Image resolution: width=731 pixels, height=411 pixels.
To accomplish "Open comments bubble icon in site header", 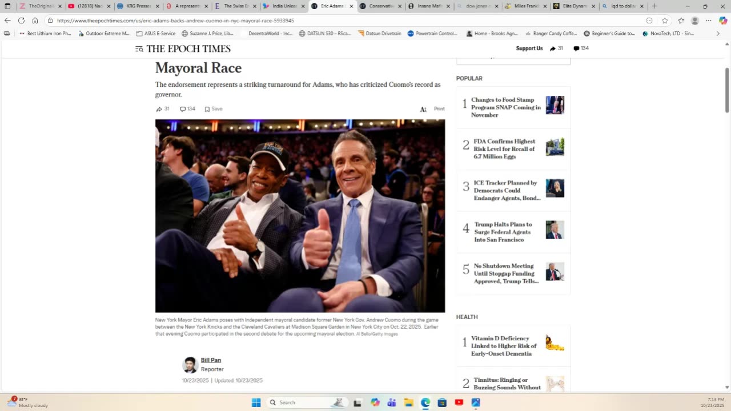I will tap(576, 49).
